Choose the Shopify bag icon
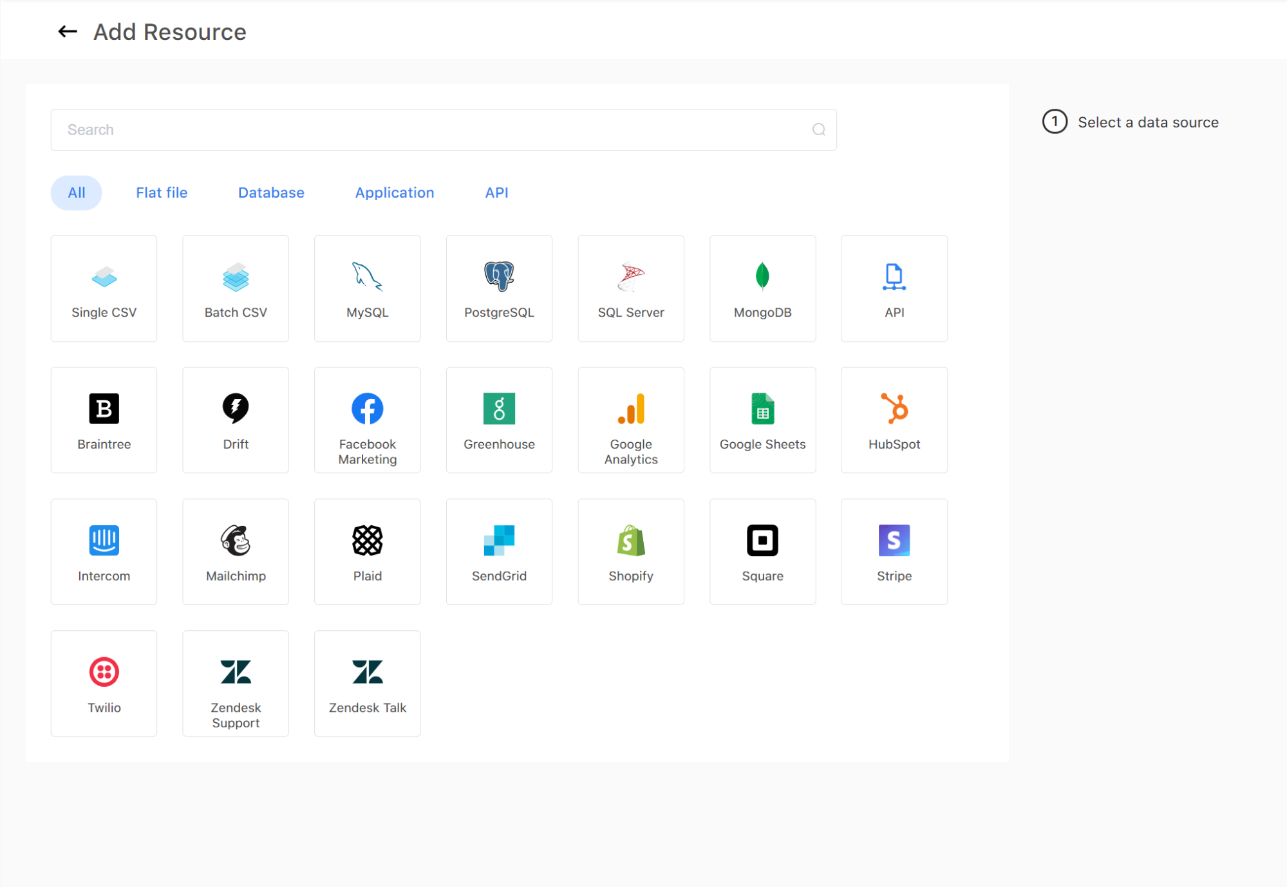 [631, 540]
